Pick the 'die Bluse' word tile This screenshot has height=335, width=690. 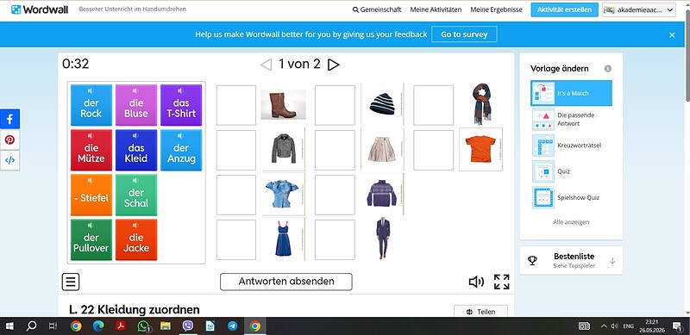136,105
